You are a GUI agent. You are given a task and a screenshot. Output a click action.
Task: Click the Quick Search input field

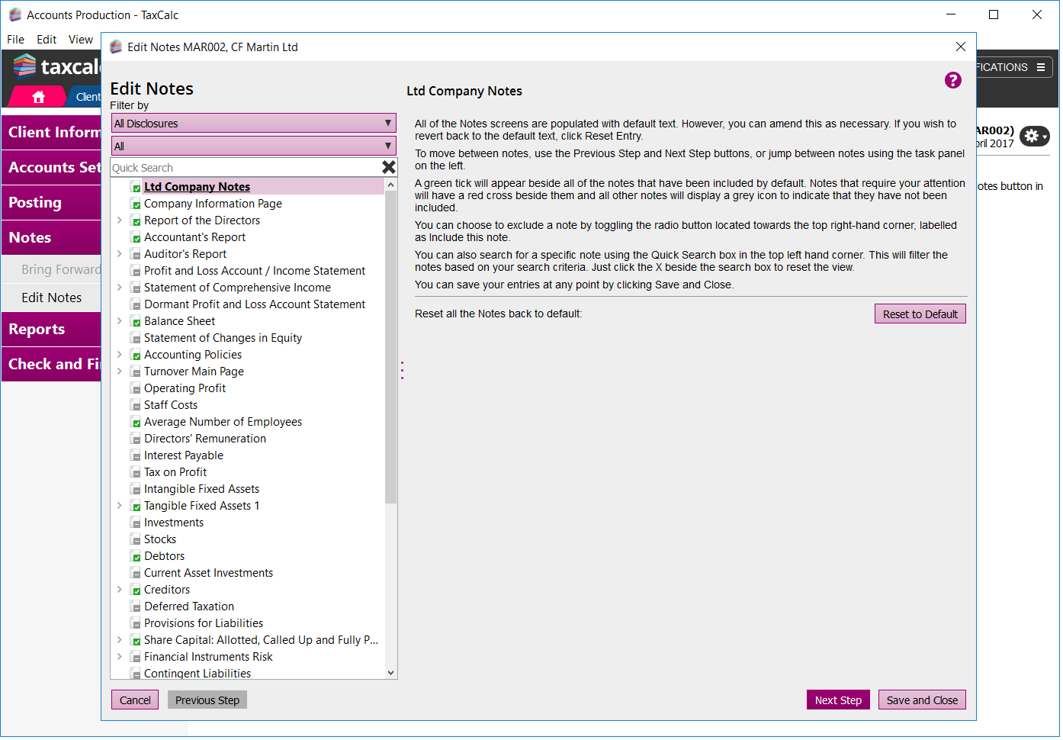pyautogui.click(x=244, y=168)
